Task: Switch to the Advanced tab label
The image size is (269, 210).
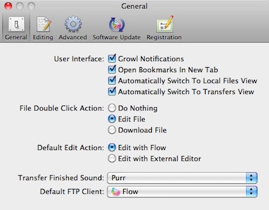Action: point(73,38)
